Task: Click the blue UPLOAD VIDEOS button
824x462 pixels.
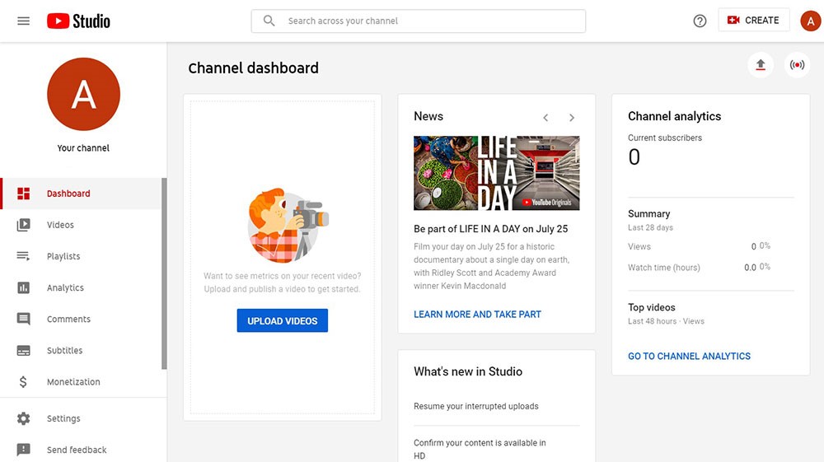Action: click(282, 321)
